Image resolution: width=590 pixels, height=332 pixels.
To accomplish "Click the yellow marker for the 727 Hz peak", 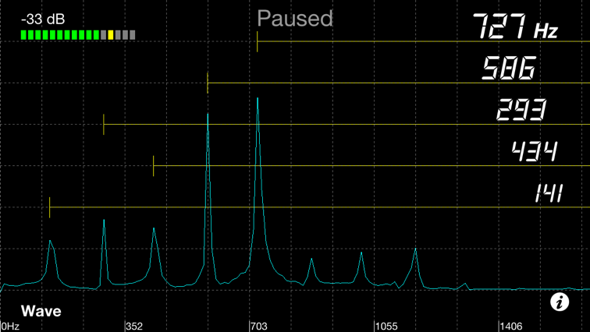I will 258,41.
